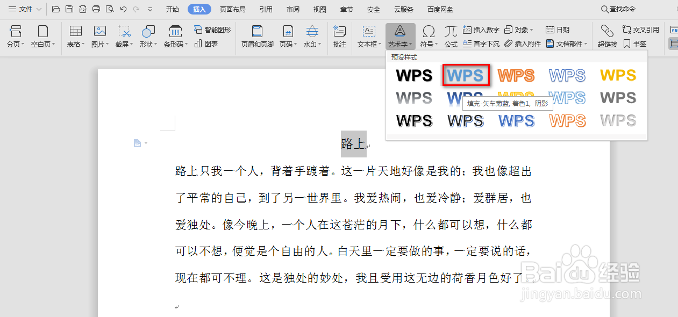Screen dimensions: 678x317
Task: Choose the orange outlined WPS preset in first row
Action: pyautogui.click(x=516, y=76)
